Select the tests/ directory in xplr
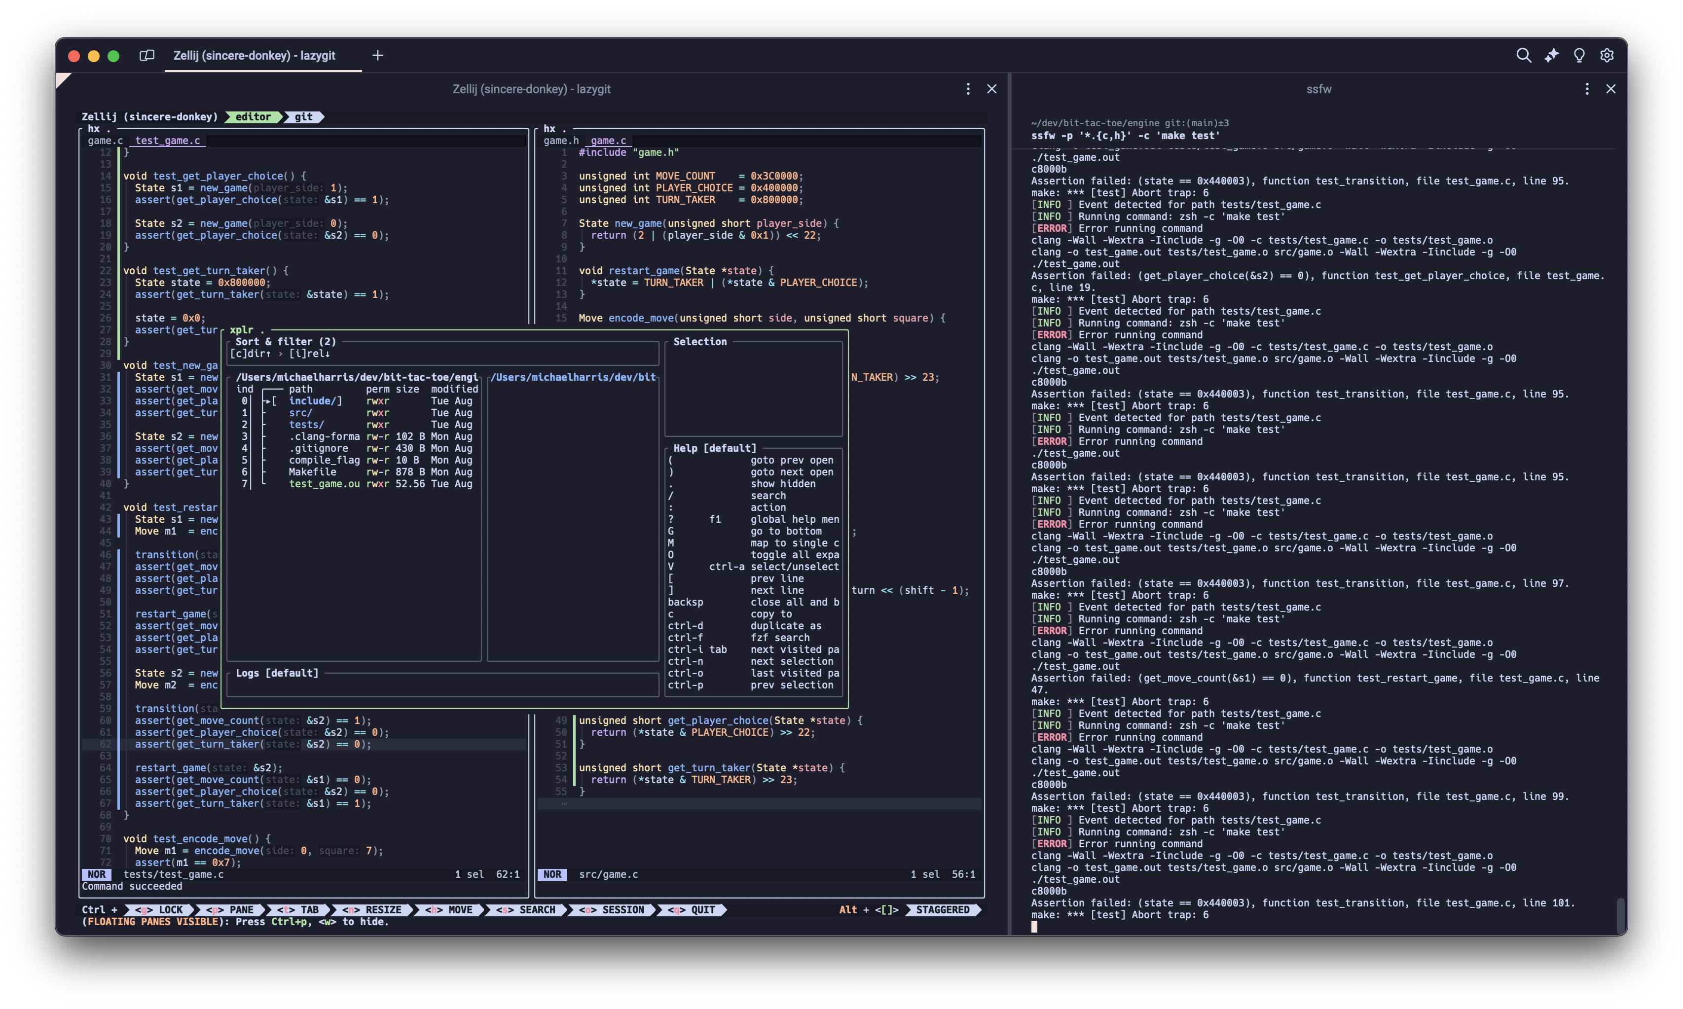Viewport: 1683px width, 1009px height. pyautogui.click(x=306, y=424)
